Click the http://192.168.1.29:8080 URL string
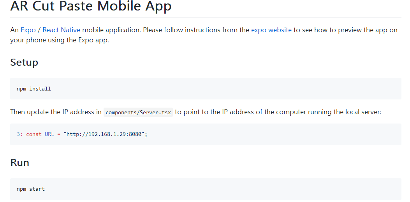Image resolution: width=410 pixels, height=202 pixels. (x=105, y=134)
